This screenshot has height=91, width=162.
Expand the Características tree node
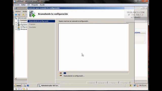coord(16,22)
